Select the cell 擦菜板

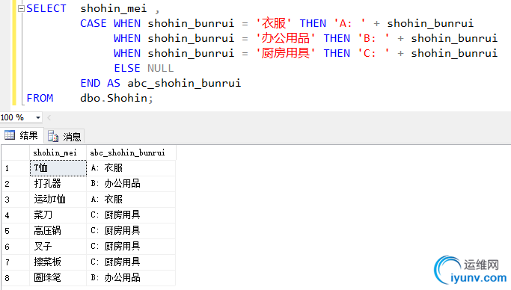click(x=58, y=262)
